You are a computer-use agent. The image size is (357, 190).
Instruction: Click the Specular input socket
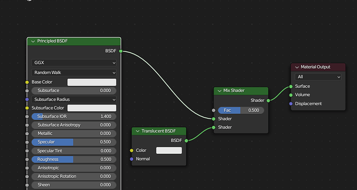27,142
